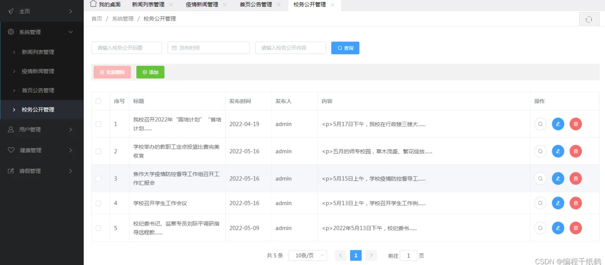The width and height of the screenshot is (605, 265).
Task: Check the checkbox for row 4
Action: tap(99, 203)
